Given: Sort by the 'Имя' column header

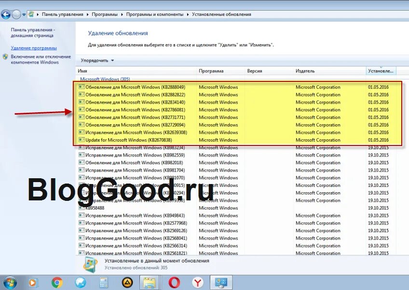Looking at the screenshot, I should click(x=136, y=71).
